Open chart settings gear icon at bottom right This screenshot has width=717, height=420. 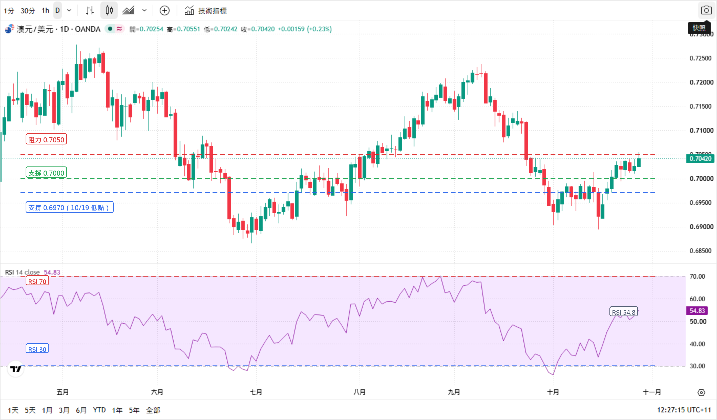701,393
